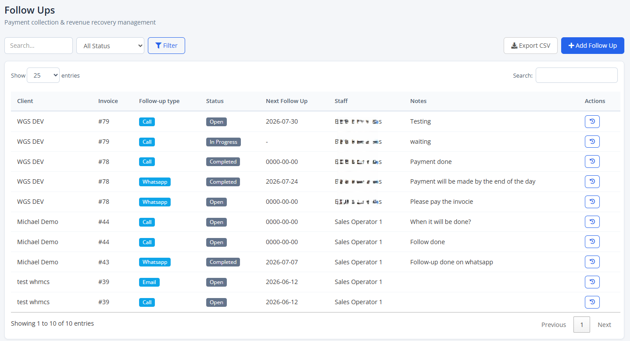Open history for 'Please pay the invocie' row
Image resolution: width=630 pixels, height=341 pixels.
pyautogui.click(x=592, y=202)
